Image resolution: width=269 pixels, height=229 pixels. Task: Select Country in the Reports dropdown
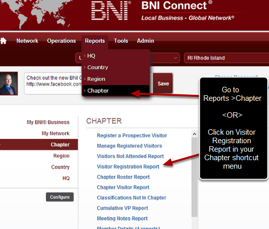pyautogui.click(x=116, y=67)
